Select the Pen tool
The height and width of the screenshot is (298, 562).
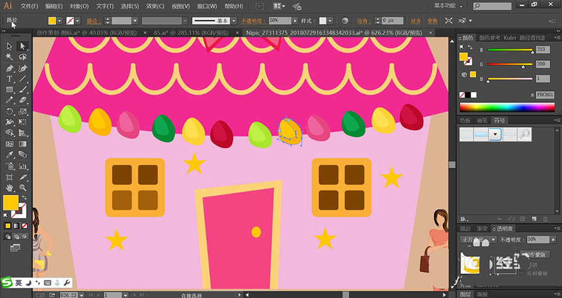click(x=10, y=68)
